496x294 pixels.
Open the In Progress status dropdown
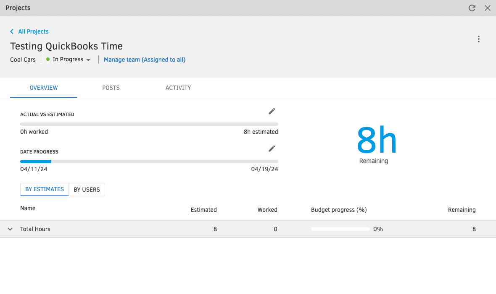click(69, 60)
